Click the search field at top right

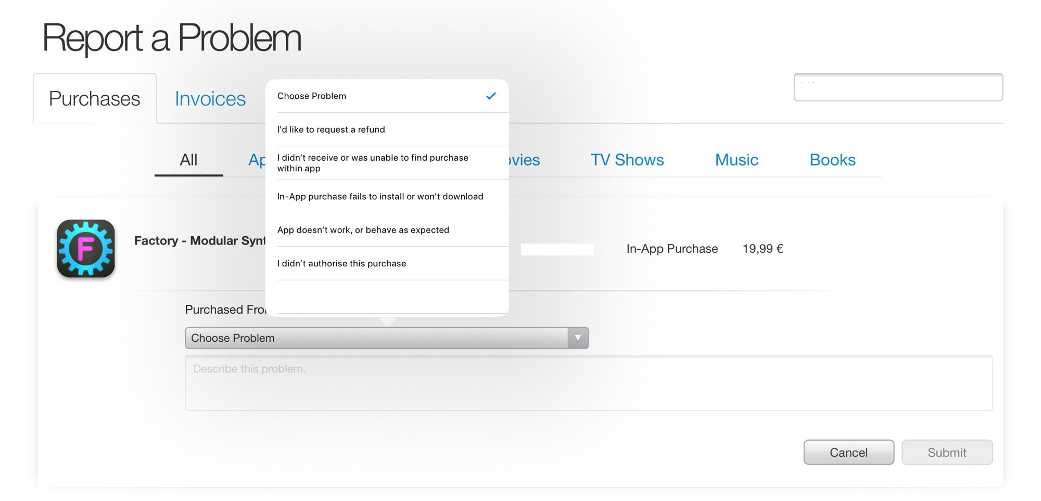[x=898, y=87]
